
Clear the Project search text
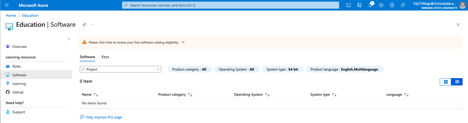point(158,69)
